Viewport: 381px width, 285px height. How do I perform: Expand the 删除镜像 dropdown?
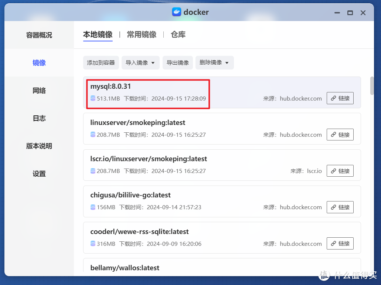(215, 63)
